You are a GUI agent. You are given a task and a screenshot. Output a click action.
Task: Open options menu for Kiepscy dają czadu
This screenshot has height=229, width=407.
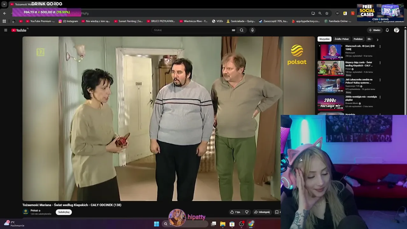[380, 63]
